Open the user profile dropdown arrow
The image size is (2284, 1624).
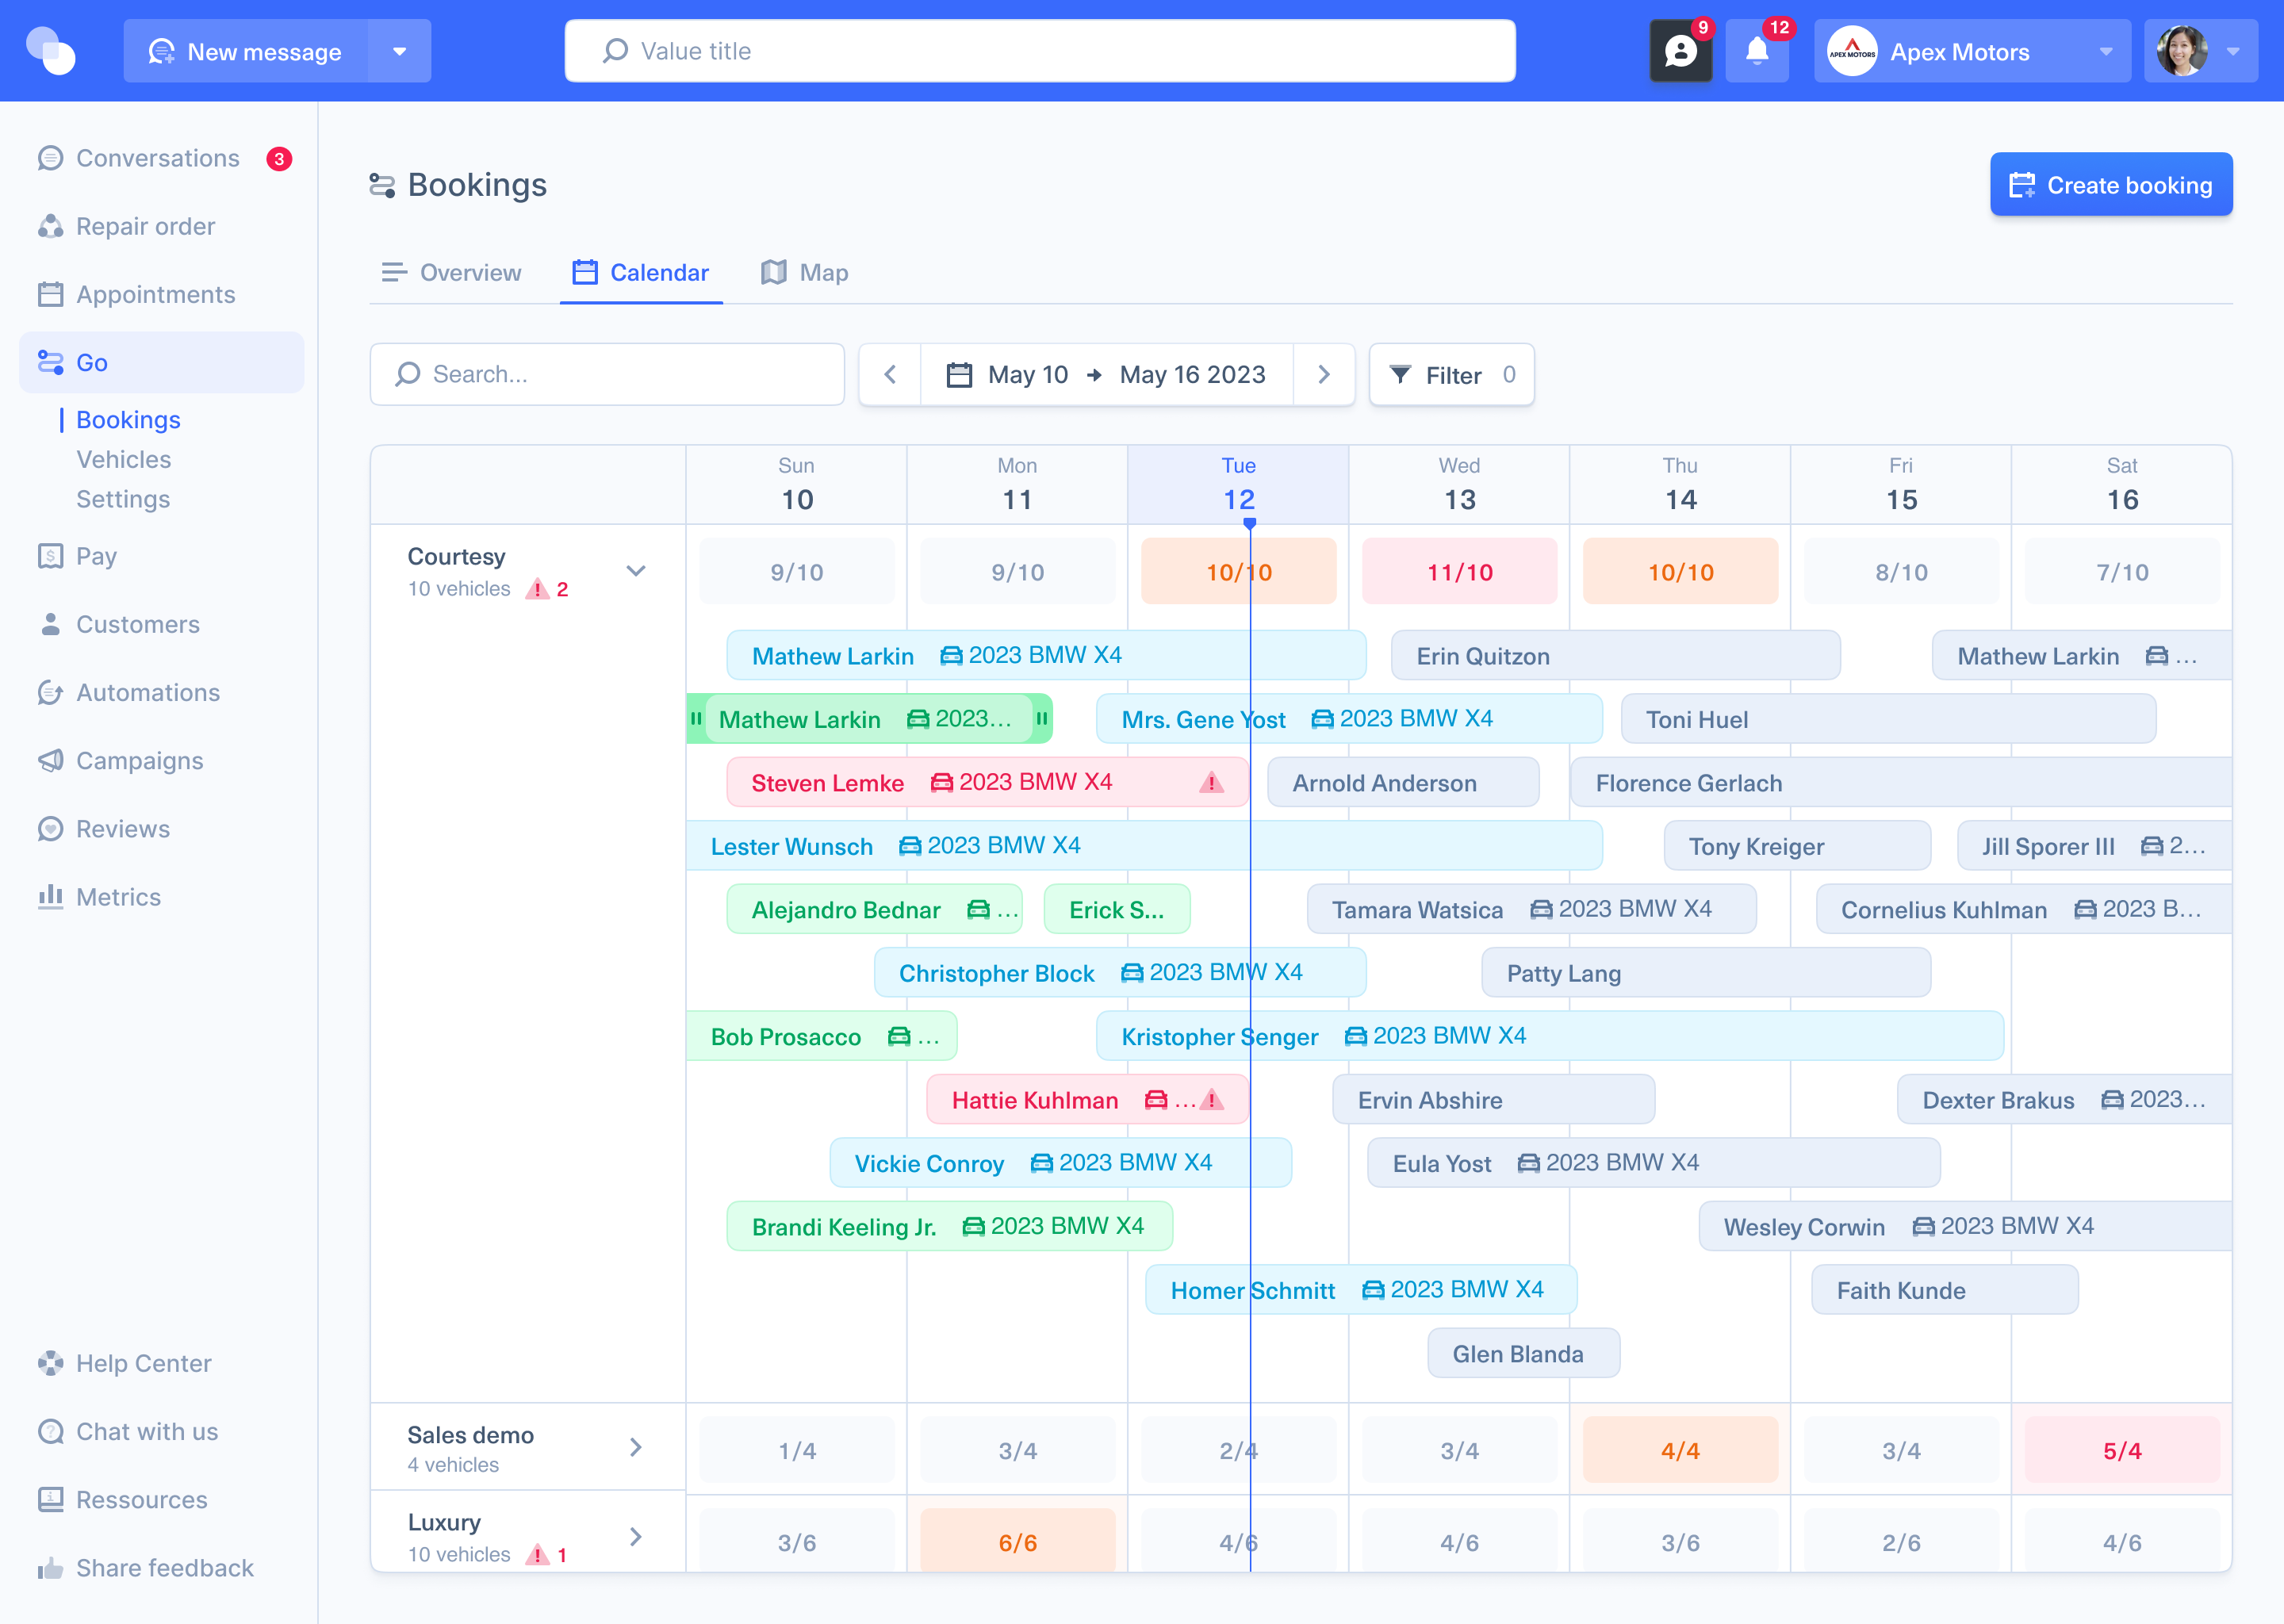click(x=2233, y=51)
